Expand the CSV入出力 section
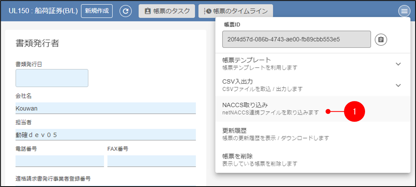416x187 pixels. [398, 85]
